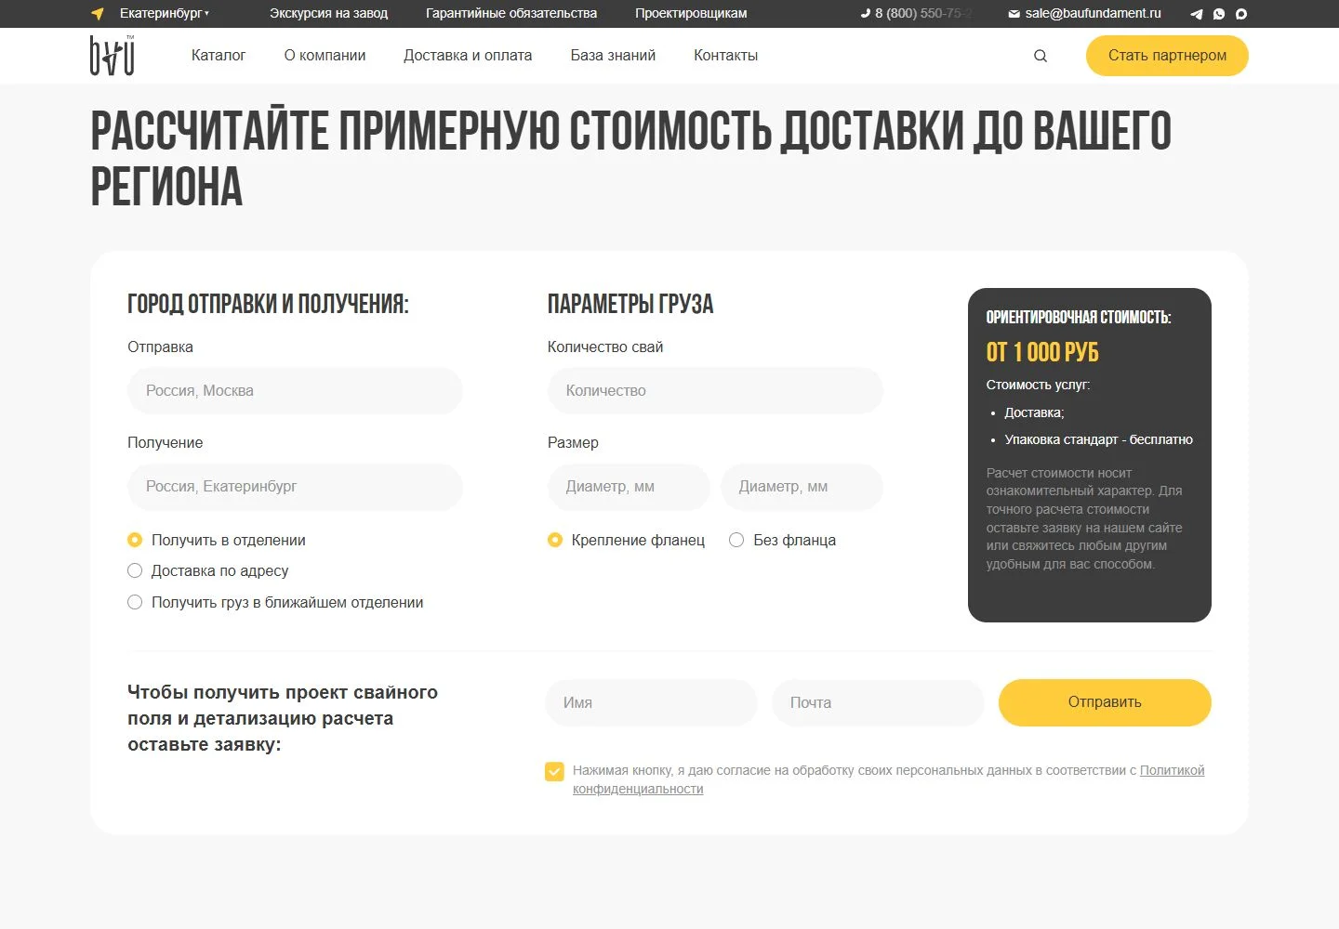
Task: Click the 'ОТ 1 000 РУБ' price text
Action: (1042, 353)
